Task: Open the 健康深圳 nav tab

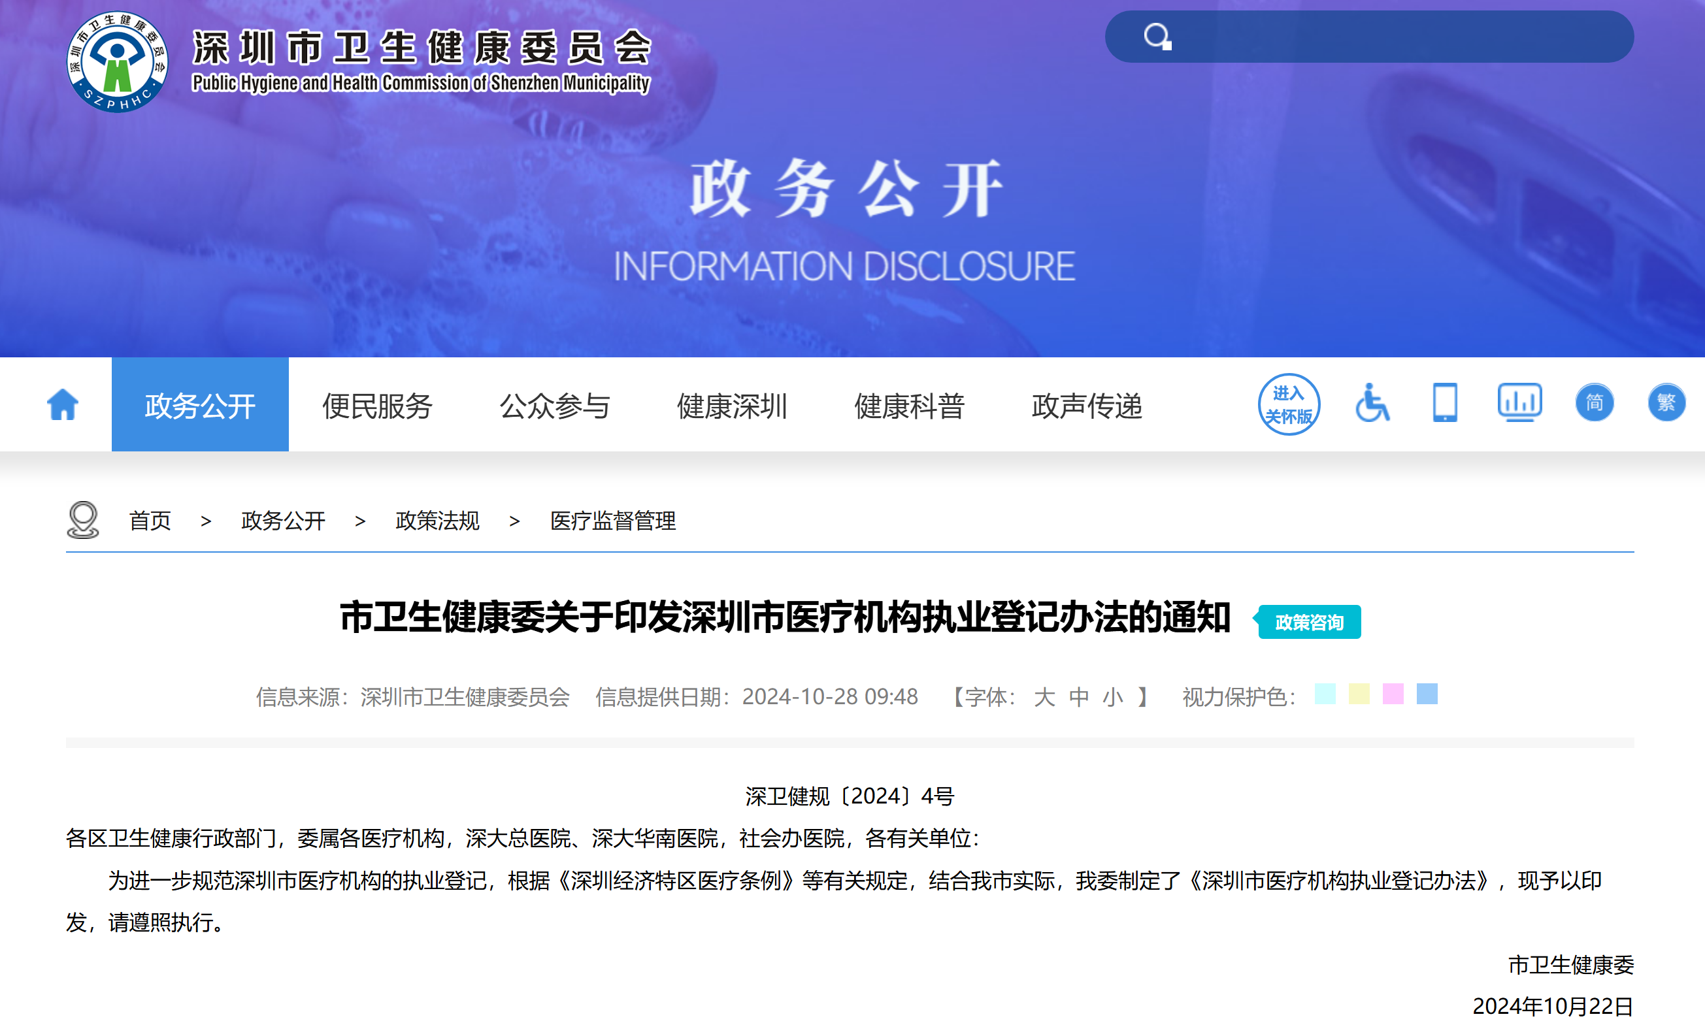Action: 731,405
